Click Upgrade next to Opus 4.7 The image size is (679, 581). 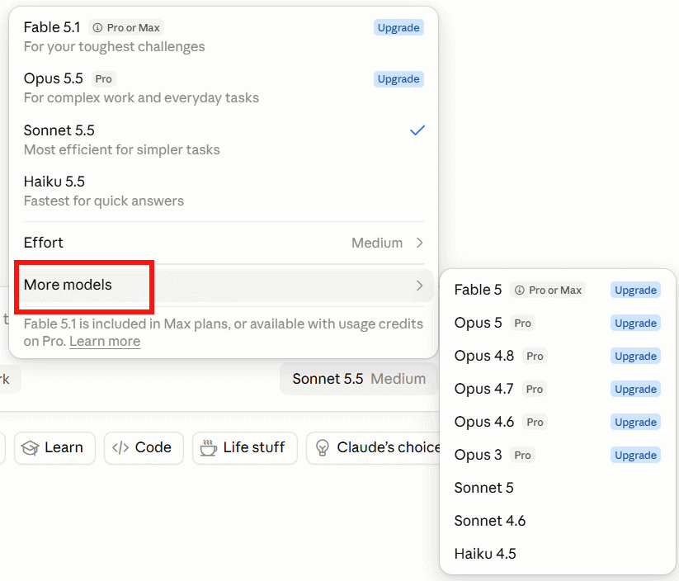636,389
